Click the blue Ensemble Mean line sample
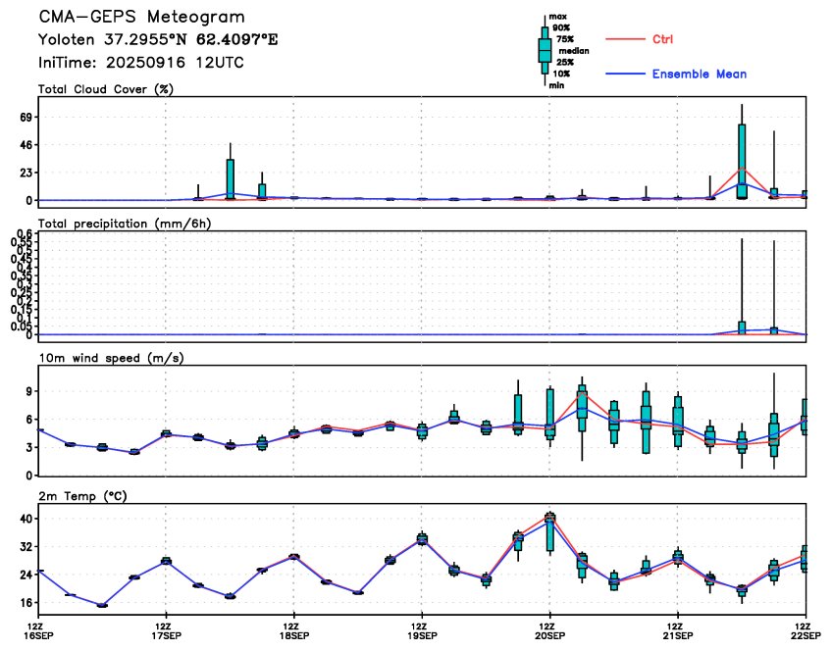Viewport: 832px width, 651px height. pos(625,74)
